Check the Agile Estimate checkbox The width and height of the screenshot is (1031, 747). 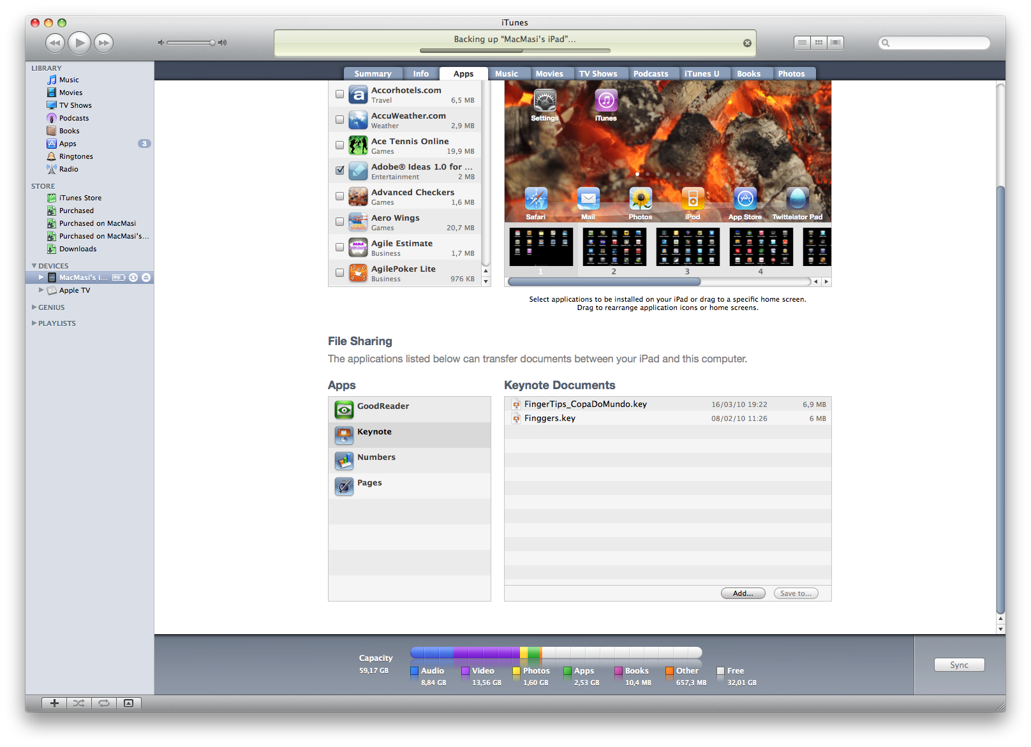pos(339,248)
